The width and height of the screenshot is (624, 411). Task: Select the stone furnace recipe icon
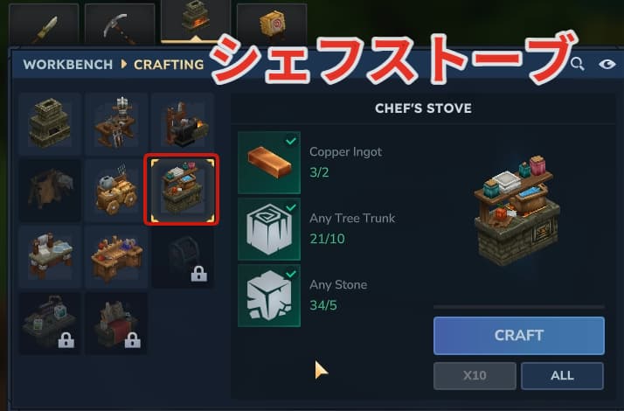coord(50,124)
